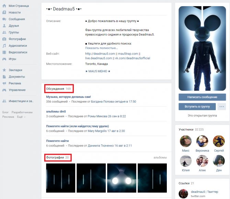Image resolution: width=230 pixels, height=199 pixels.
Task: Expand the Ещё footer dropdown
Action: point(21,117)
